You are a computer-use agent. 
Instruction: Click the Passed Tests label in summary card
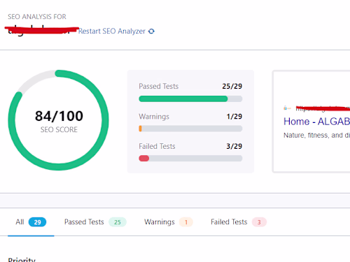tap(159, 86)
